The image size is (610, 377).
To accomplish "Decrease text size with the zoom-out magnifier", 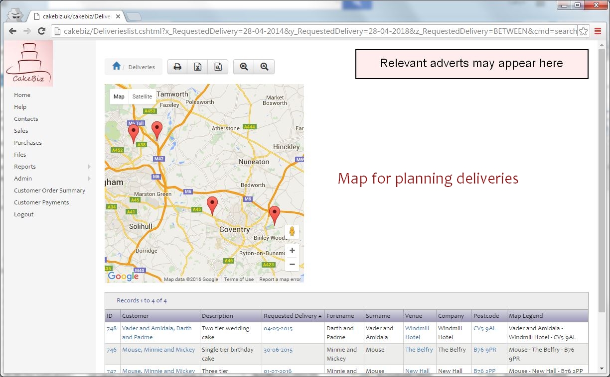I will (x=244, y=66).
